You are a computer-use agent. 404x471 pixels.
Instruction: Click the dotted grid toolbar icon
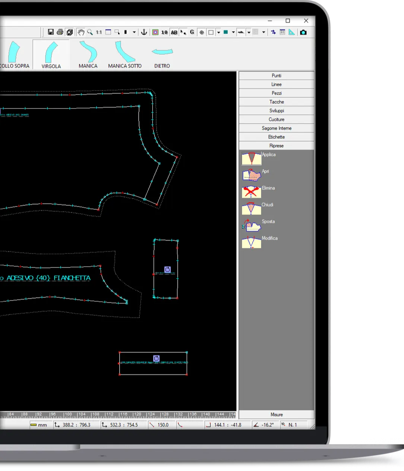(x=255, y=32)
